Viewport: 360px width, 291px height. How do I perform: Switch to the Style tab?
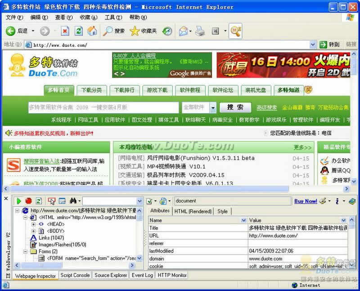click(222, 211)
